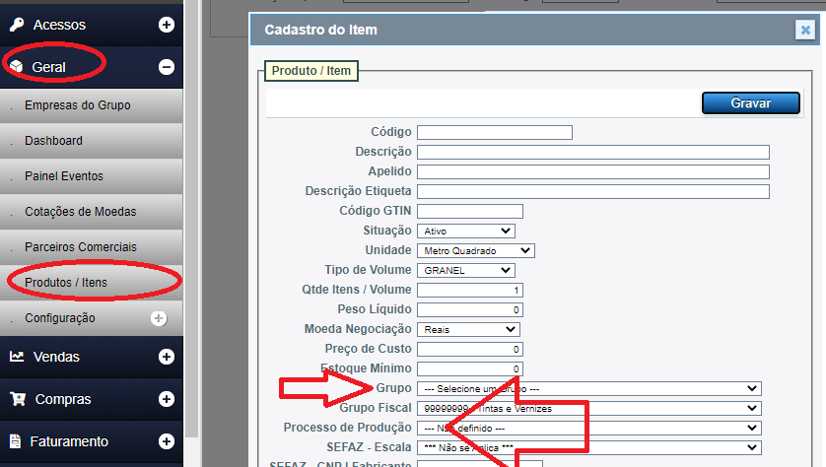Open the Unidade dropdown
The image size is (826, 467).
[475, 250]
